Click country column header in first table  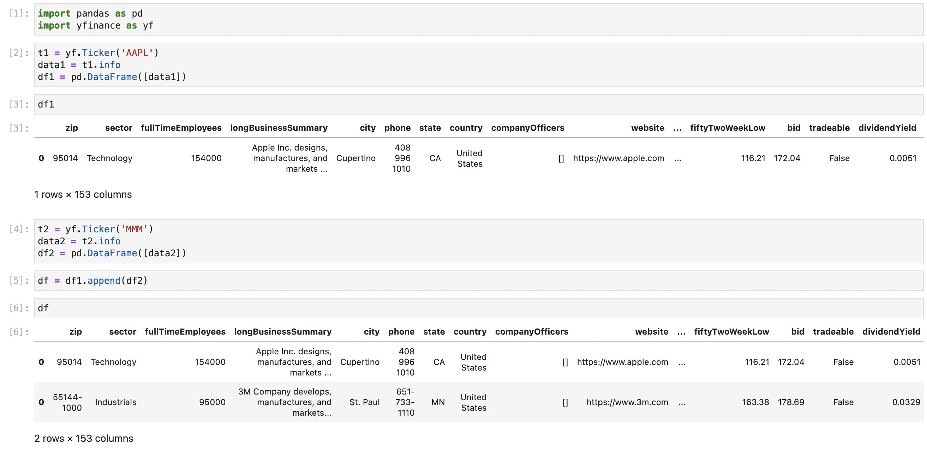click(466, 128)
